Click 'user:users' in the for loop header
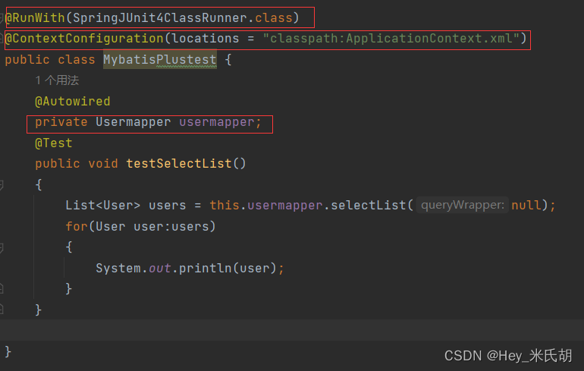 pos(171,227)
